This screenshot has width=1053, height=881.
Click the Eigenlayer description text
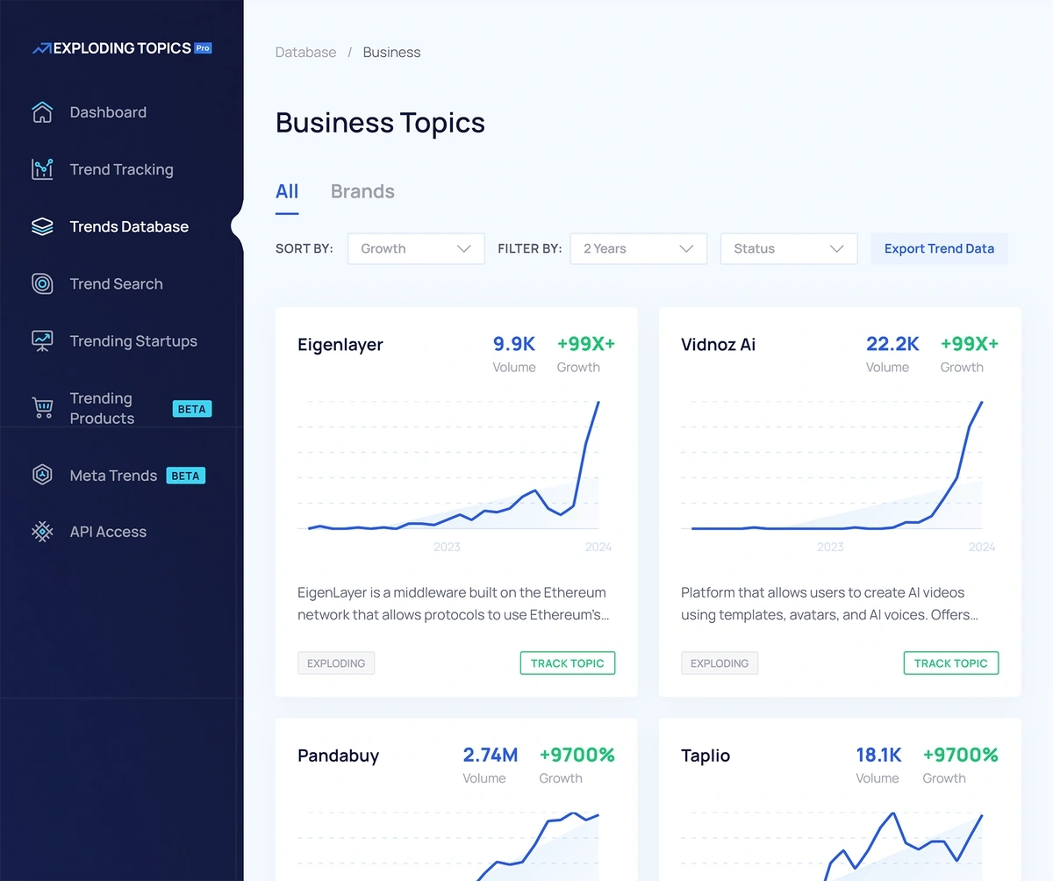coord(453,604)
